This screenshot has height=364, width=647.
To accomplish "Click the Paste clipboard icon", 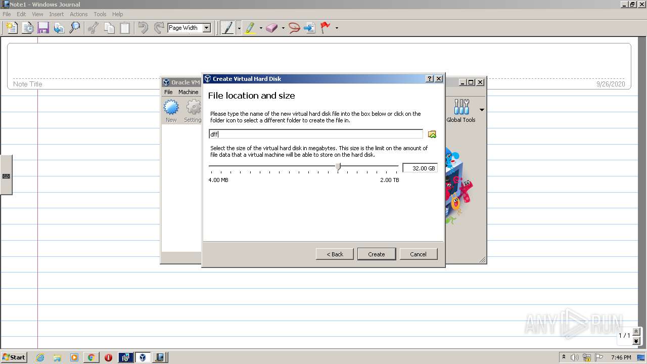I will [x=125, y=28].
